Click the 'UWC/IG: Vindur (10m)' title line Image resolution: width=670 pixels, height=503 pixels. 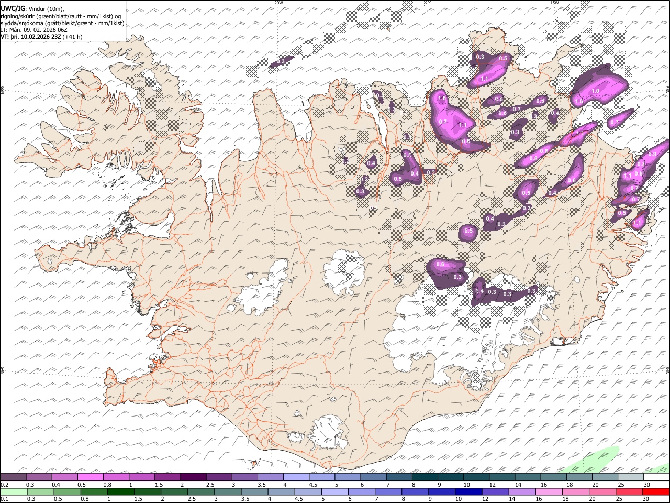[32, 8]
